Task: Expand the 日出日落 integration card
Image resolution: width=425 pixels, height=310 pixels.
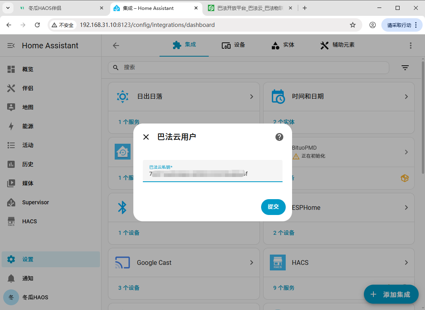Action: 252,97
